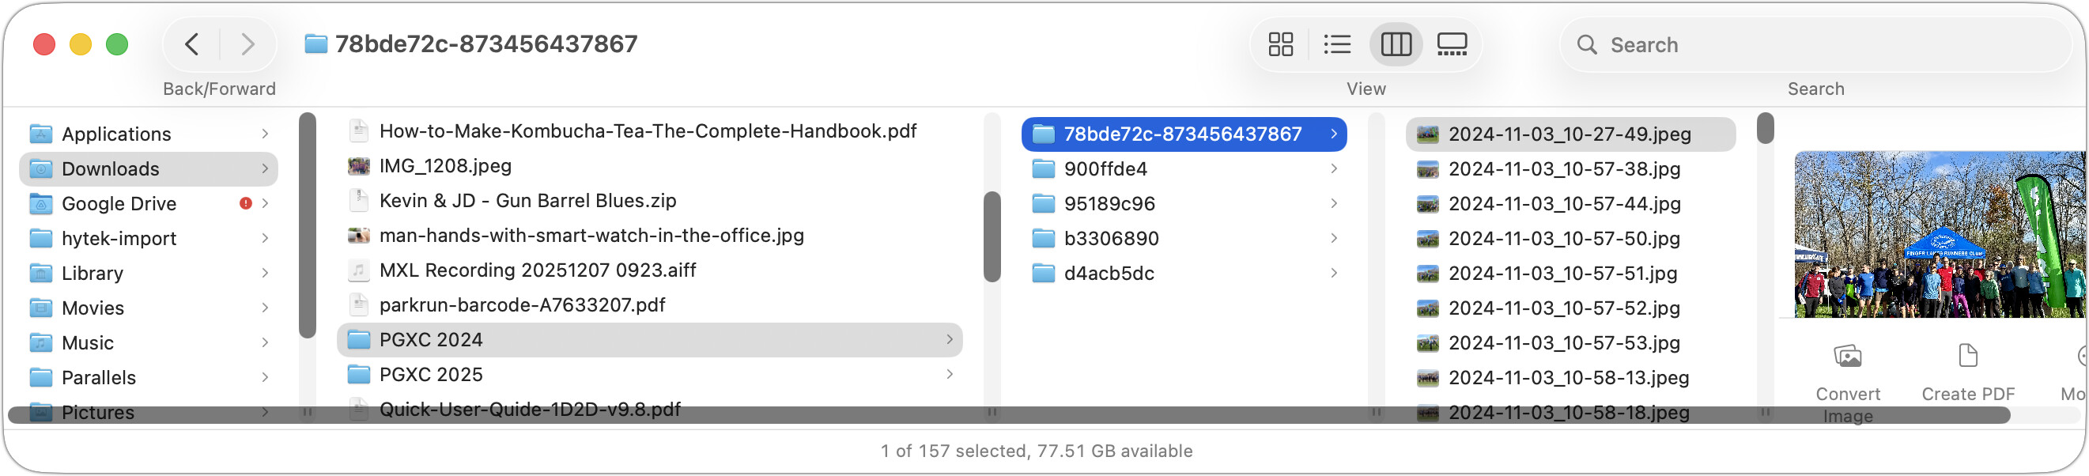Click the Google Drive sync error badge
Viewport: 2089px width, 476px height.
tap(246, 203)
